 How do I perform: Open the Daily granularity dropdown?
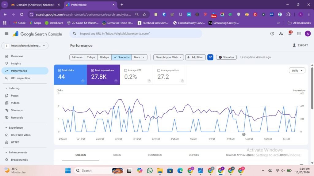297,71
